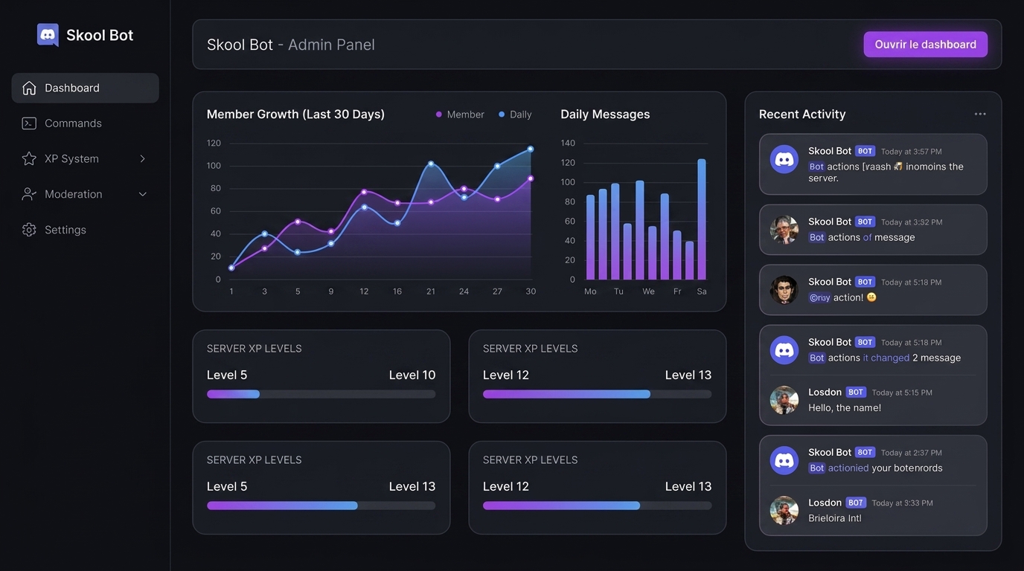Click the BOT badge beside Losdon at 3:33 PM
Screen dimensions: 1024x571
[x=856, y=503]
